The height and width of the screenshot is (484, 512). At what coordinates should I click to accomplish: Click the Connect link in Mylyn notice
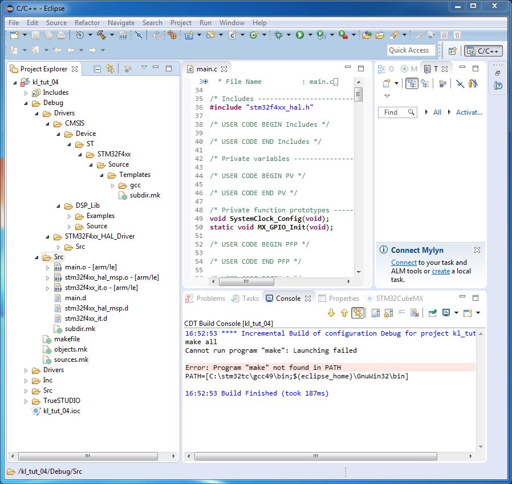click(x=404, y=263)
